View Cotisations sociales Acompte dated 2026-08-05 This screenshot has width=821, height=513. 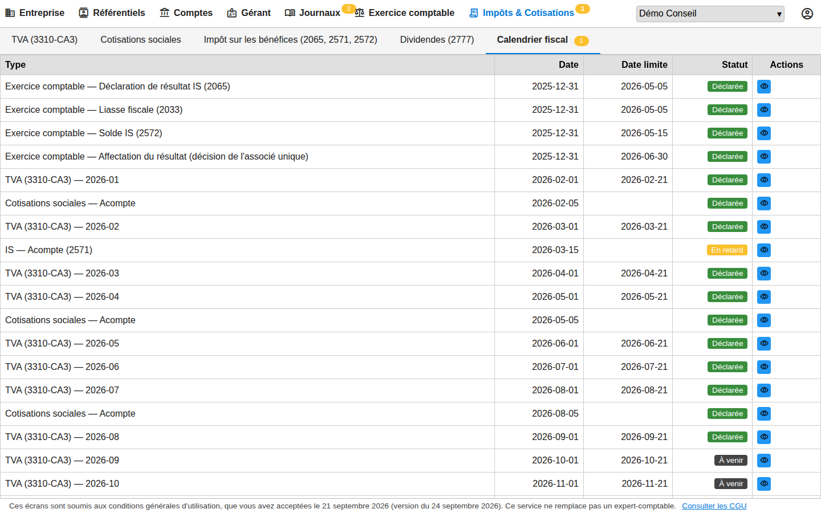point(764,414)
